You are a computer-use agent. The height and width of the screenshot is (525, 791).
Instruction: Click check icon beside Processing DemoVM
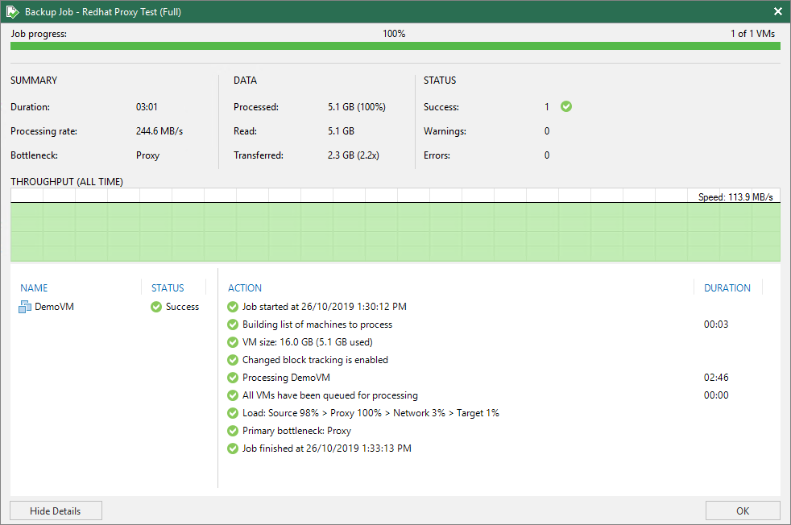[x=233, y=378]
